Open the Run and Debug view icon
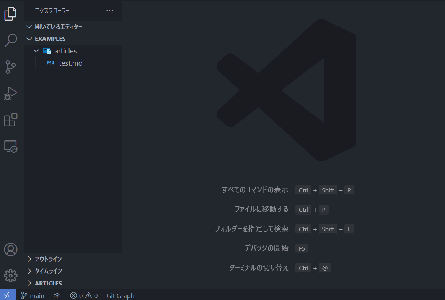The height and width of the screenshot is (300, 445). point(10,94)
